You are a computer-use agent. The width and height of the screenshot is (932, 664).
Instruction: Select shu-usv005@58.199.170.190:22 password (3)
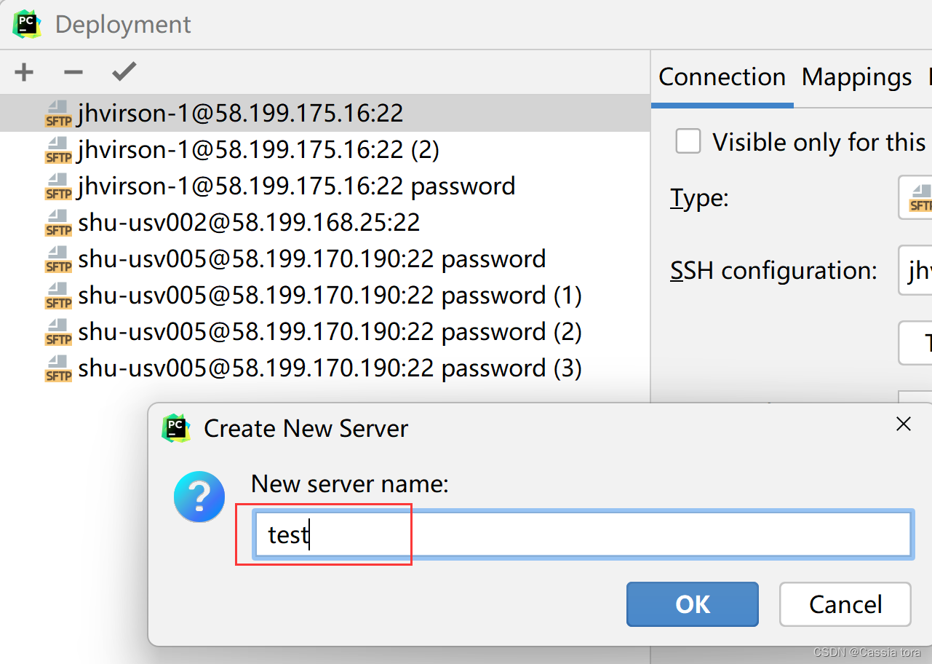[x=325, y=368]
